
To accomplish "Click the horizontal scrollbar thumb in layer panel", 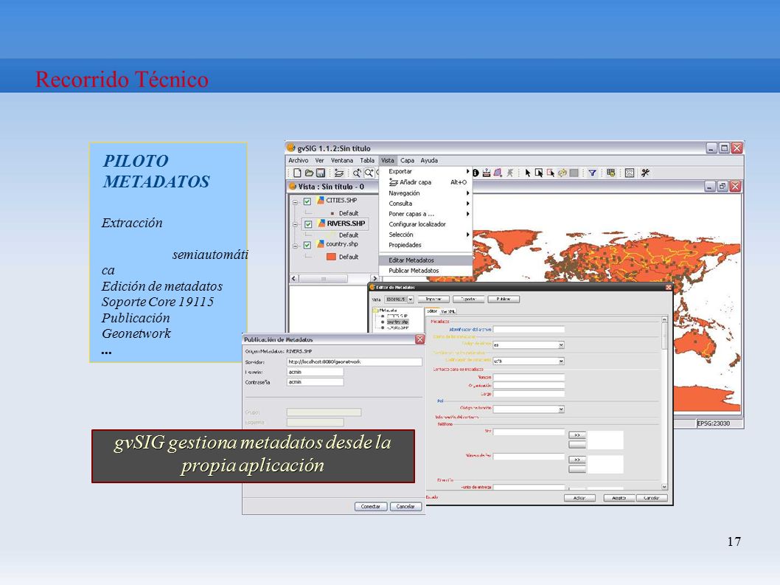I will click(324, 279).
